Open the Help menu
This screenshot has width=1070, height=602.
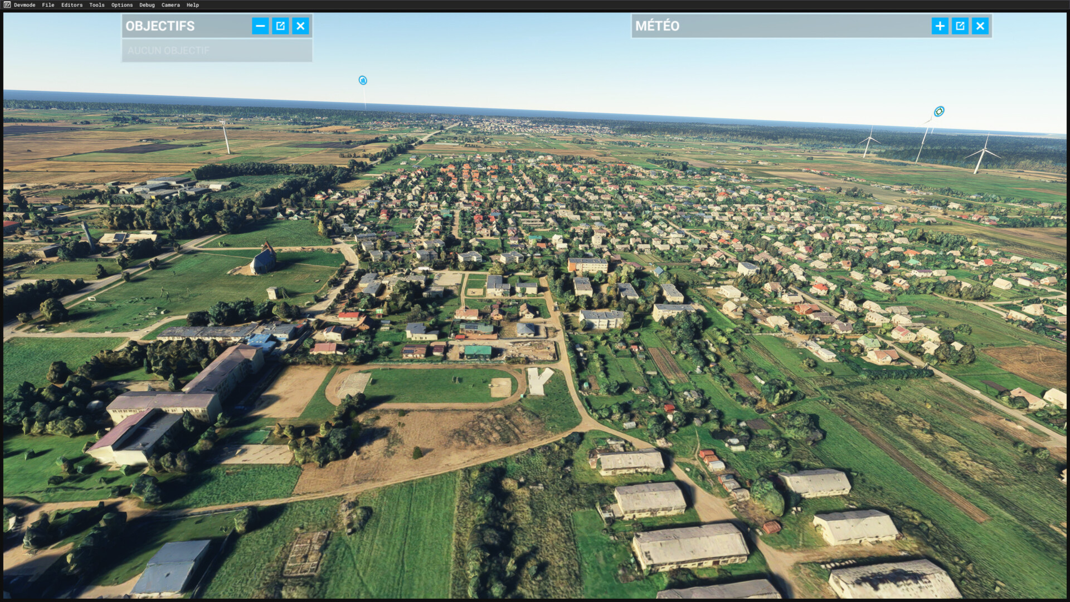pyautogui.click(x=193, y=5)
